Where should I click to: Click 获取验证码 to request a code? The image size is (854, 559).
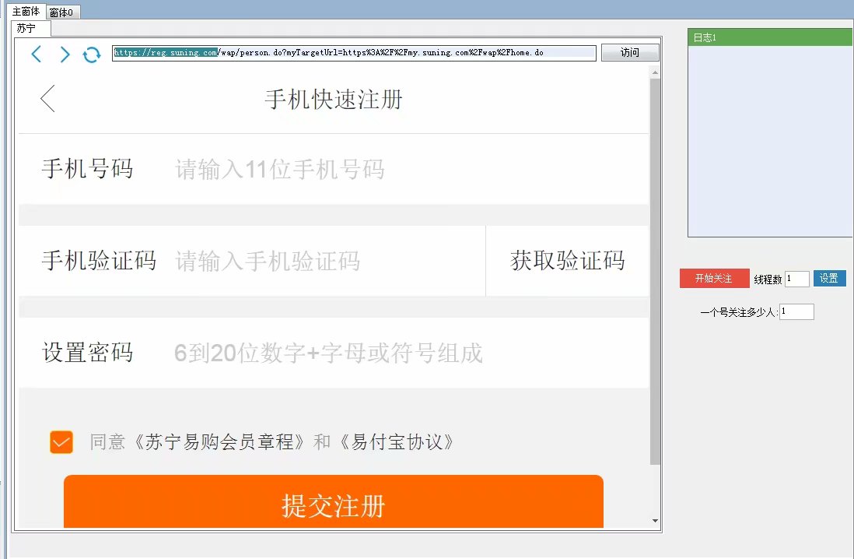(568, 261)
